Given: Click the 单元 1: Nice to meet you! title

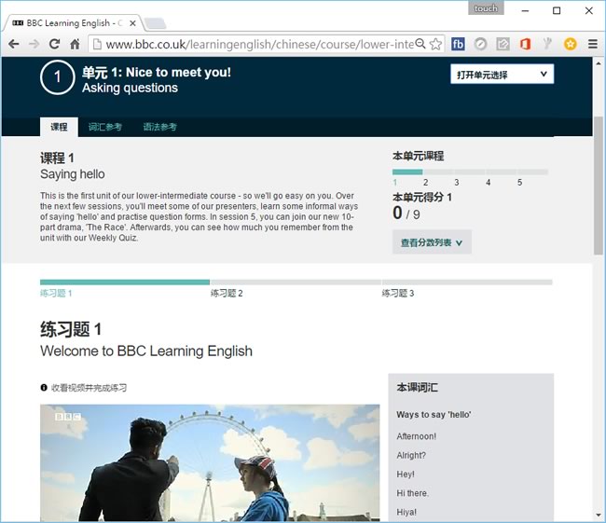Looking at the screenshot, I should click(156, 73).
